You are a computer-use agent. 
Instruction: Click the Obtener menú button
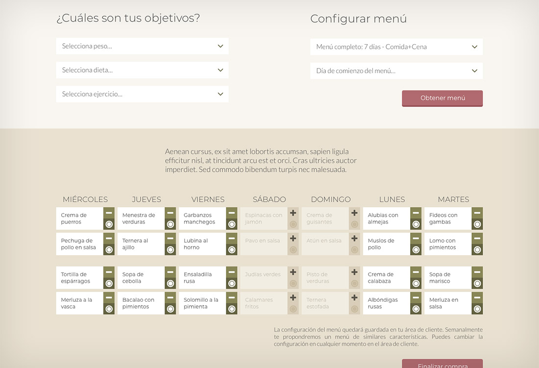442,98
